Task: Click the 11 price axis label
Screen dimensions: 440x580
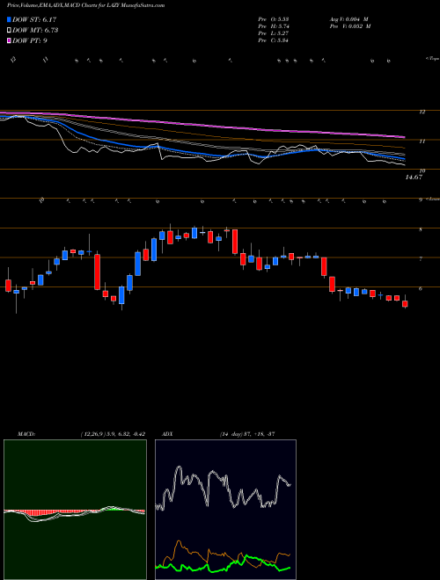Action: pyautogui.click(x=422, y=141)
